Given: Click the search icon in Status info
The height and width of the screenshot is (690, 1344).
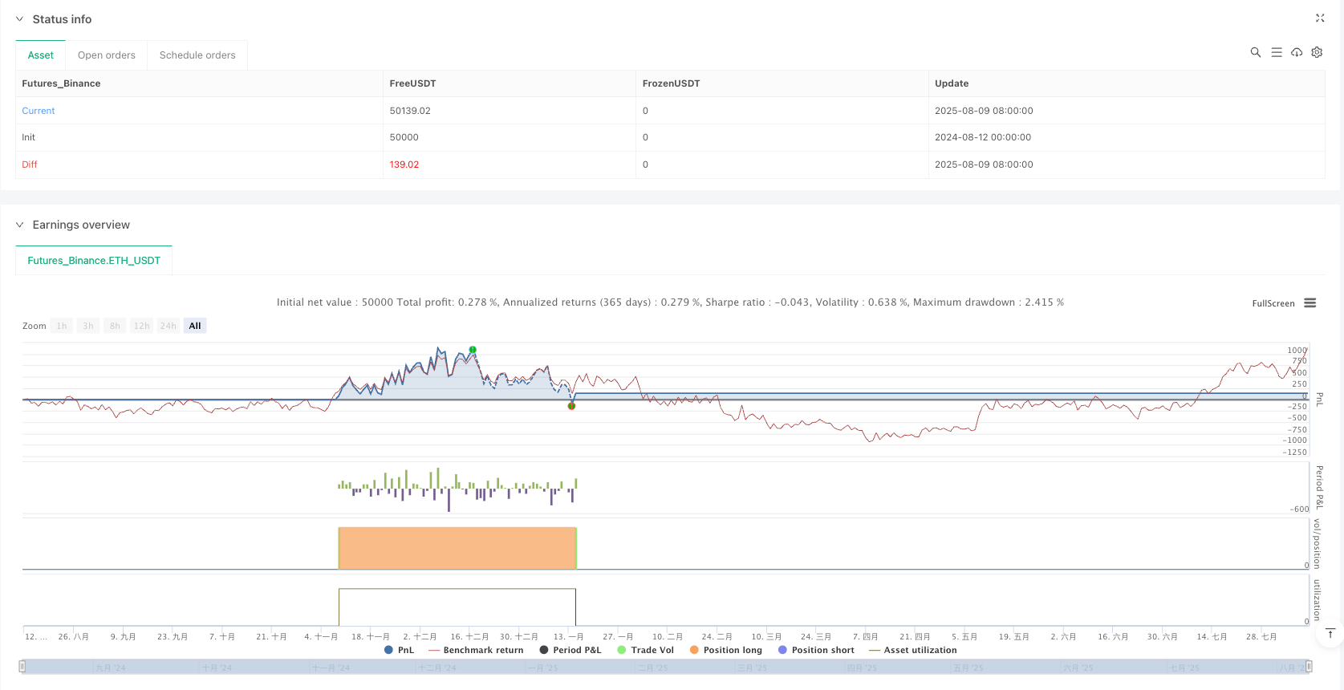Looking at the screenshot, I should (1255, 52).
